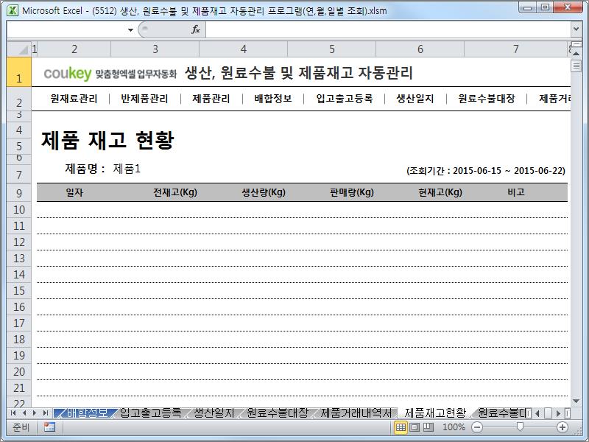The image size is (589, 442).
Task: Switch to Normal view layout icon
Action: [x=401, y=427]
